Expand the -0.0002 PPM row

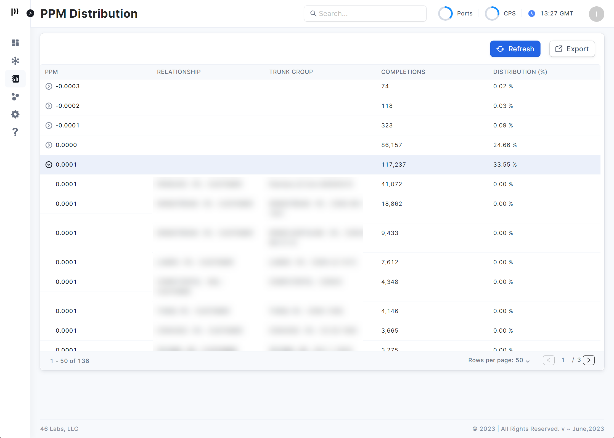[x=49, y=106]
